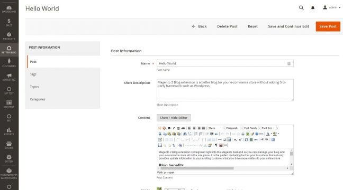This screenshot has width=343, height=190.
Task: Click the Delete Post button
Action: pyautogui.click(x=227, y=26)
